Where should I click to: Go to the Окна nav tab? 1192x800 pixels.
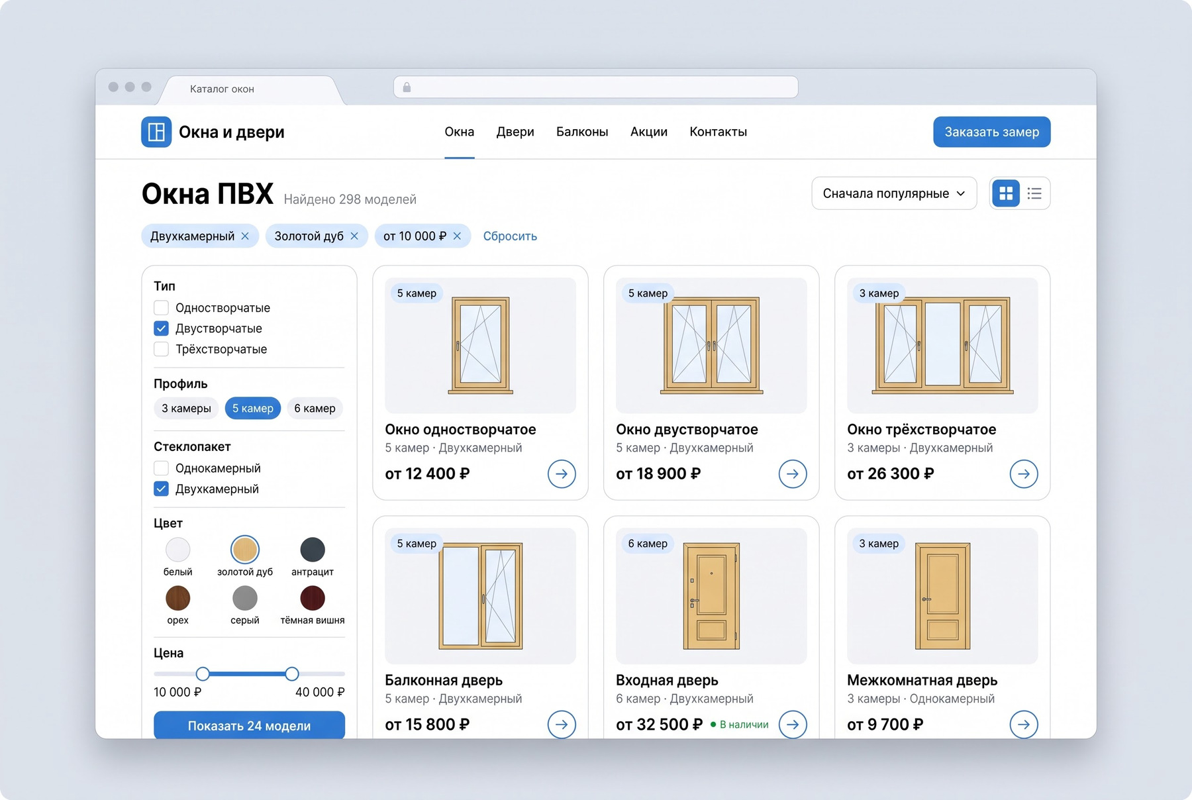[460, 132]
